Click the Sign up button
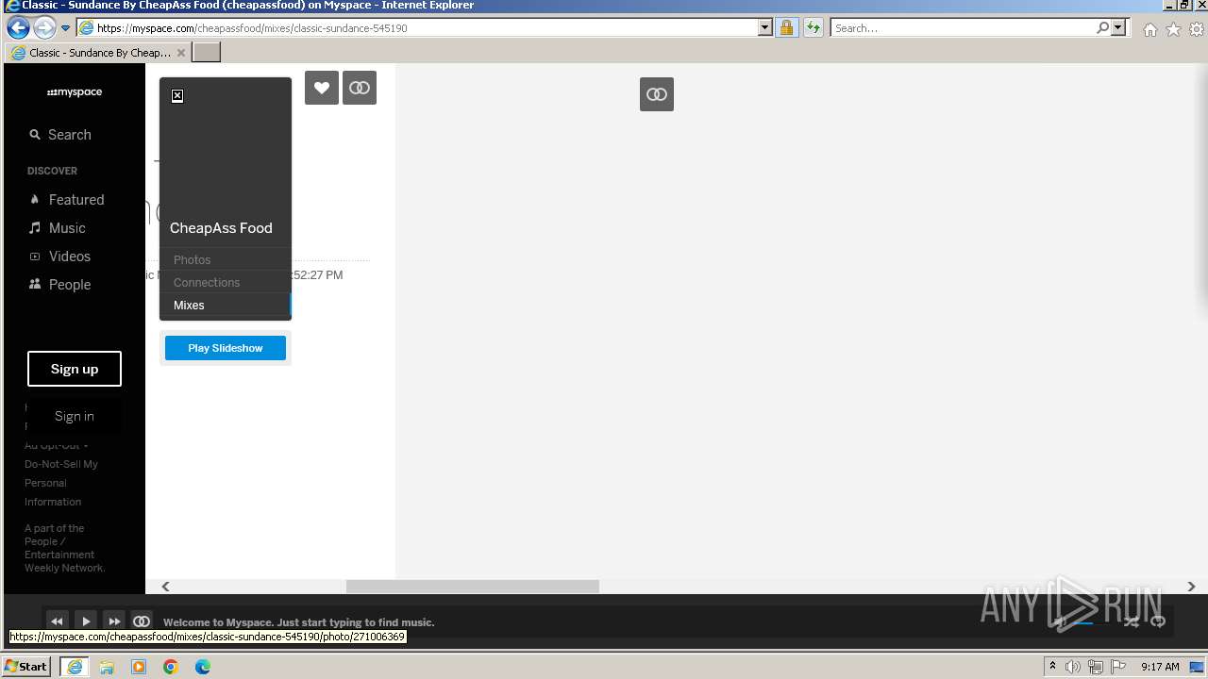The image size is (1208, 679). [75, 369]
